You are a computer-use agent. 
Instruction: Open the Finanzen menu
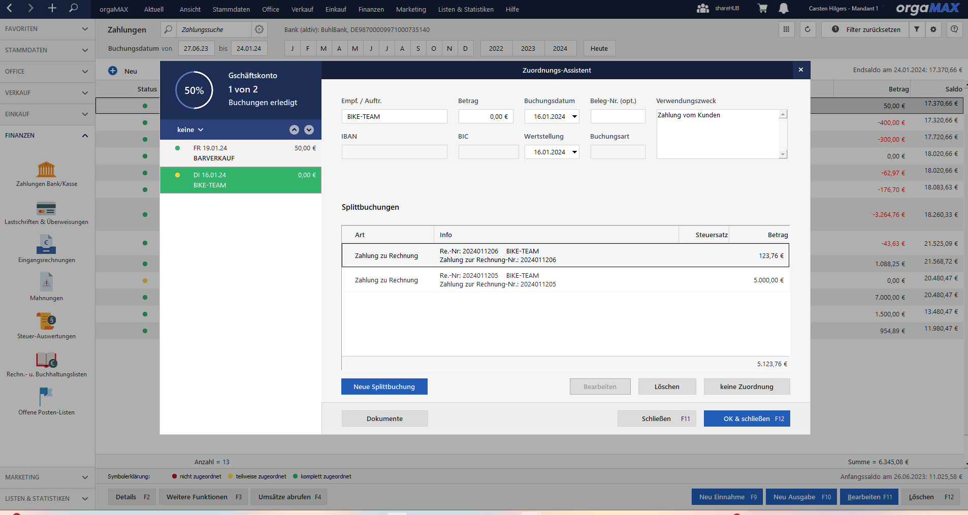tap(371, 9)
